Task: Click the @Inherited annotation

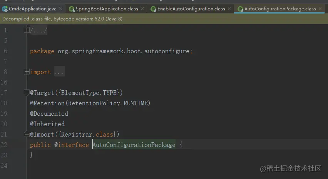Action: (x=47, y=124)
